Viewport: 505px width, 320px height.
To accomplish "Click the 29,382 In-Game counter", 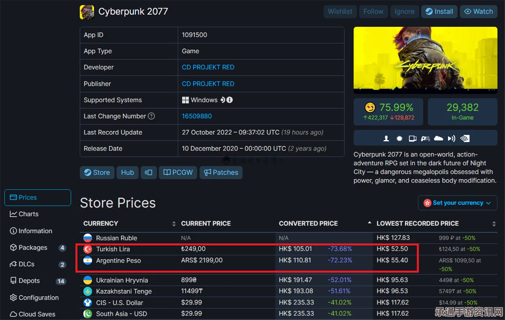I will [462, 112].
